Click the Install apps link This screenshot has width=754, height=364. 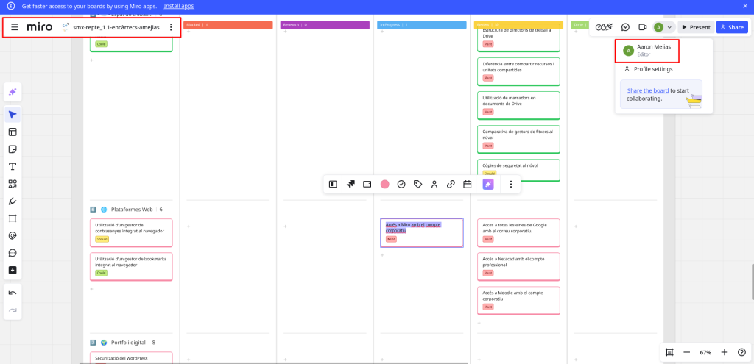click(x=179, y=6)
